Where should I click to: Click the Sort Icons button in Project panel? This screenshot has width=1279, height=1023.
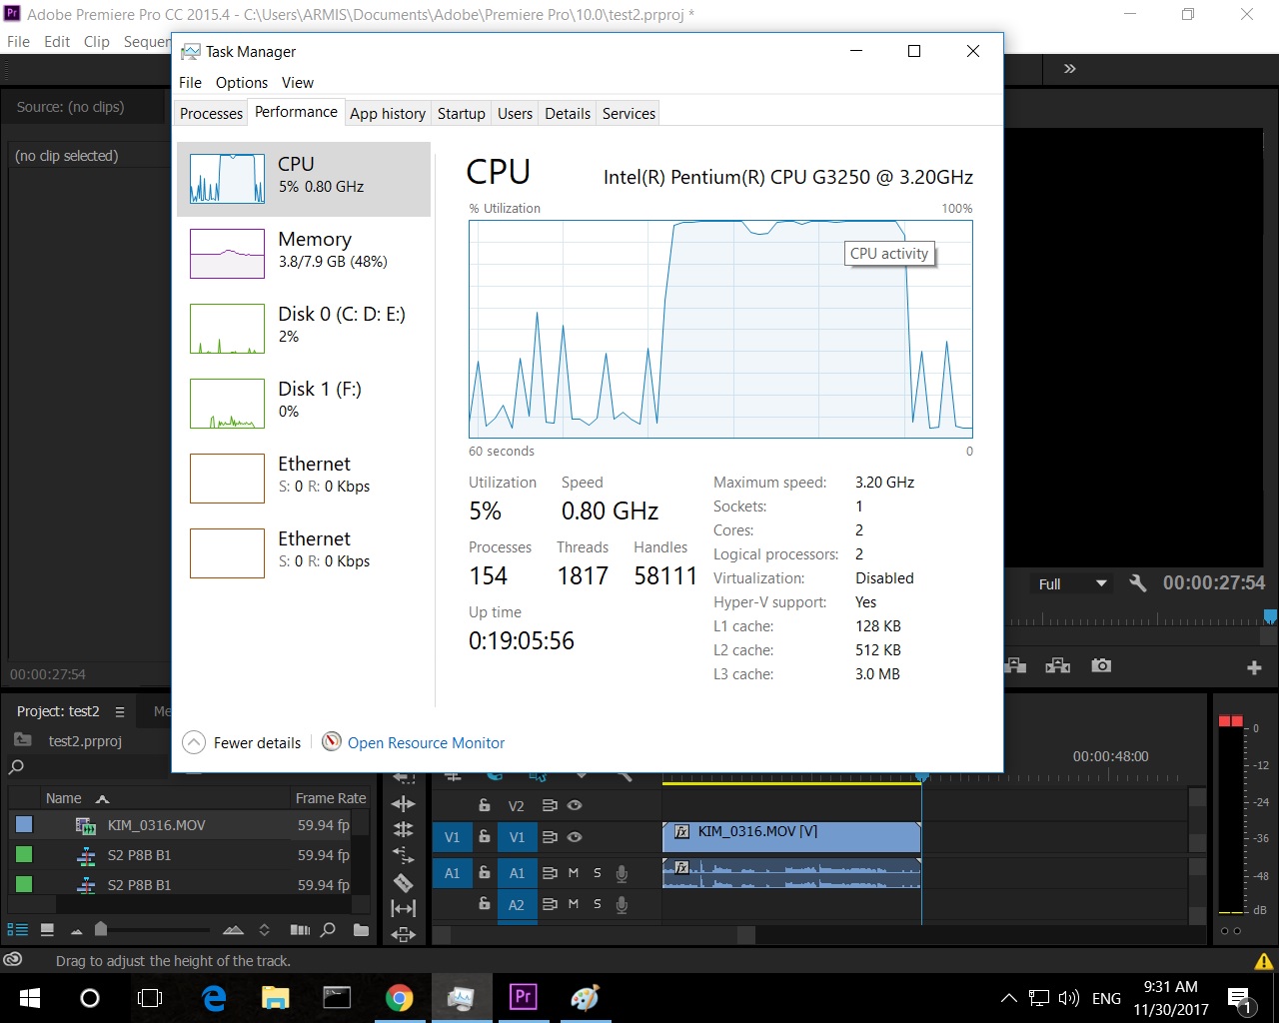(x=264, y=930)
